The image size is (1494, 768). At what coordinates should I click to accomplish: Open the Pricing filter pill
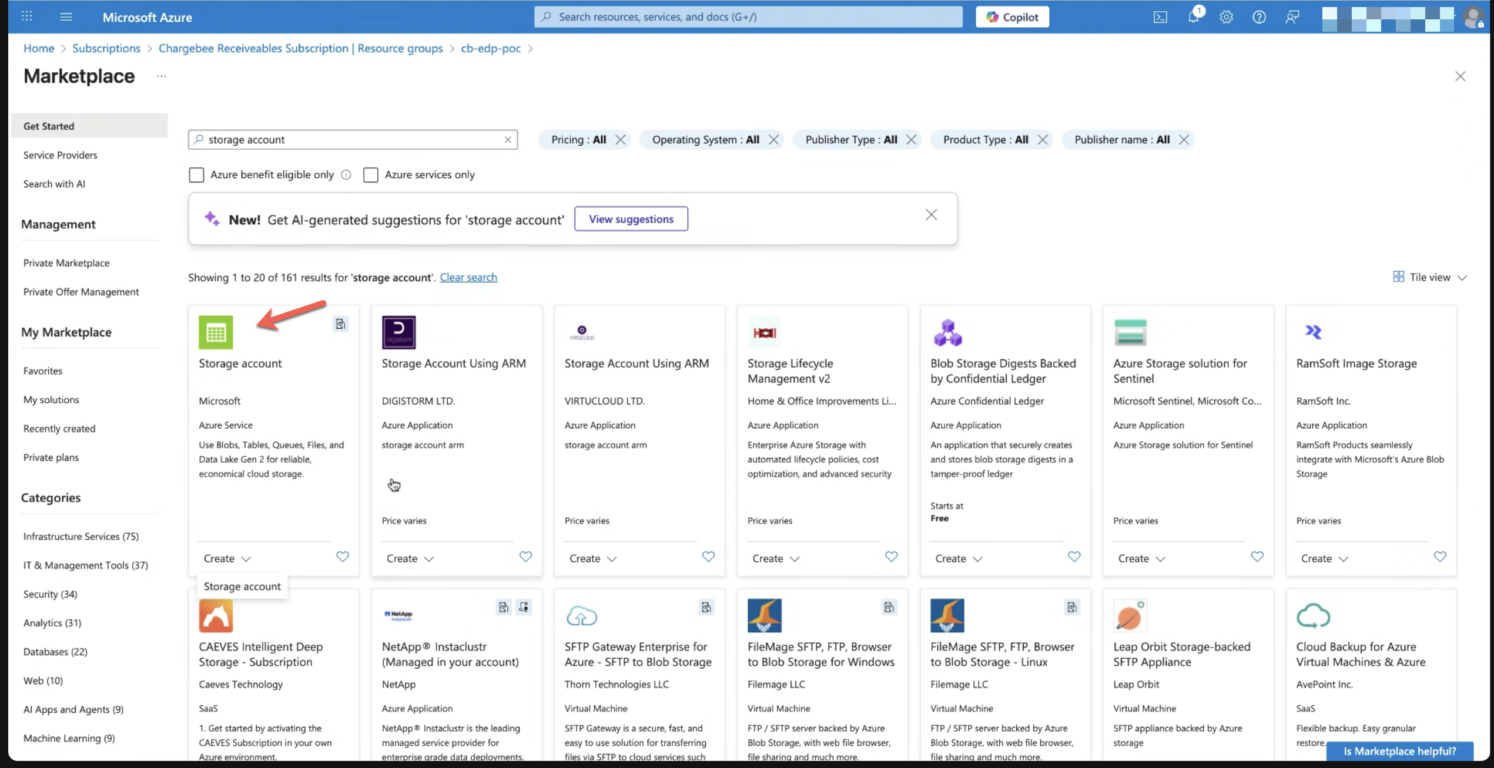tap(578, 140)
